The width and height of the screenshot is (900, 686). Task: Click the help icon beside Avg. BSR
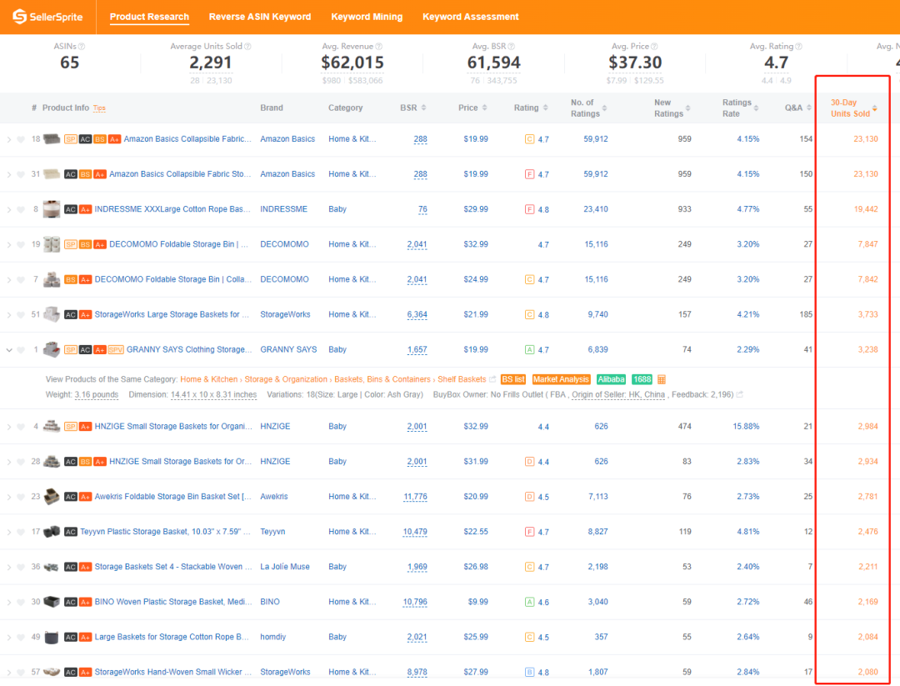[x=512, y=47]
